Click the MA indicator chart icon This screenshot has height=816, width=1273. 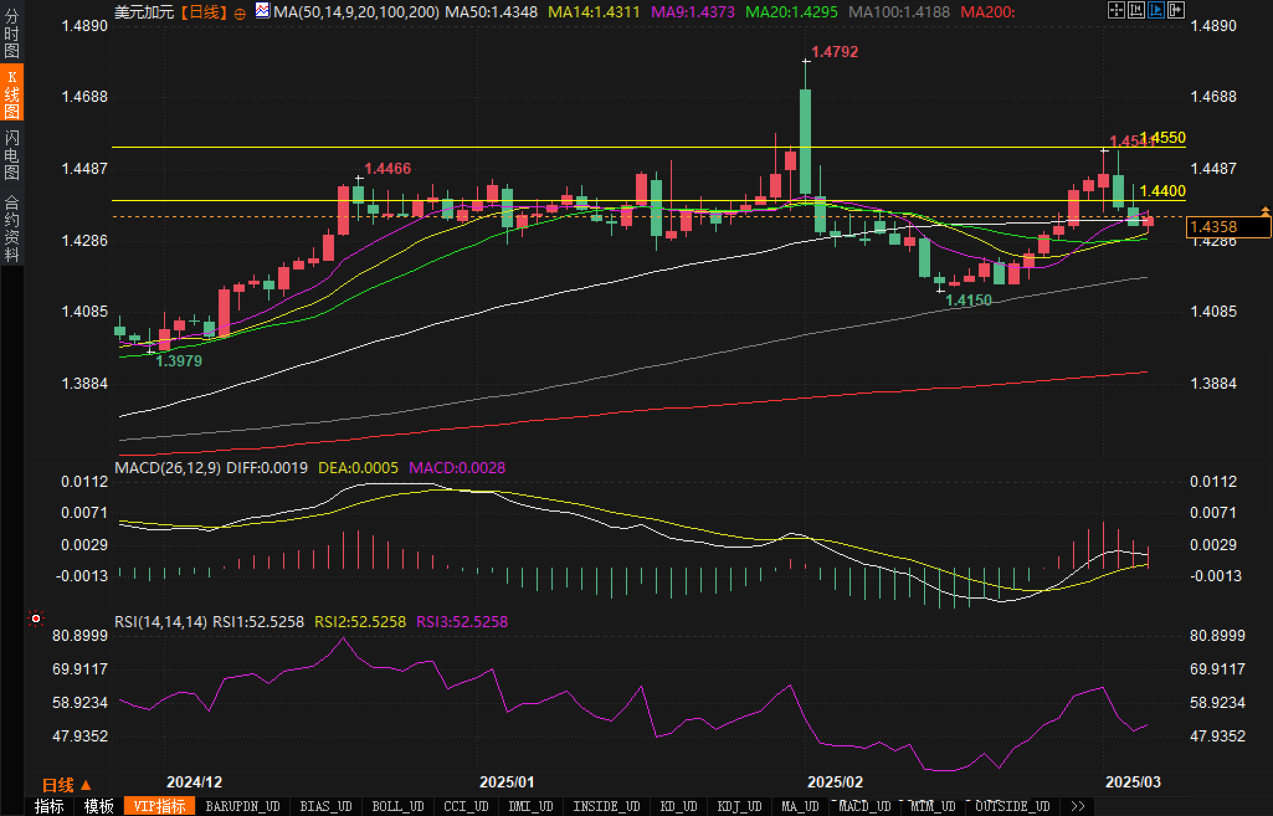263,11
